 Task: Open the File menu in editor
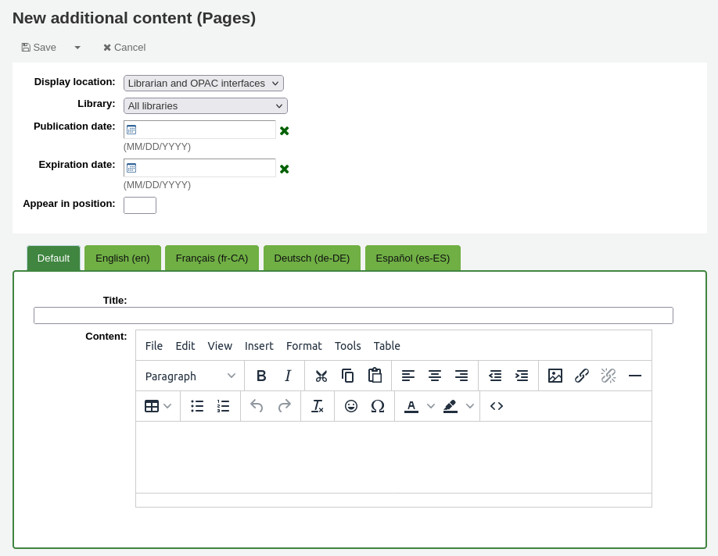[154, 346]
